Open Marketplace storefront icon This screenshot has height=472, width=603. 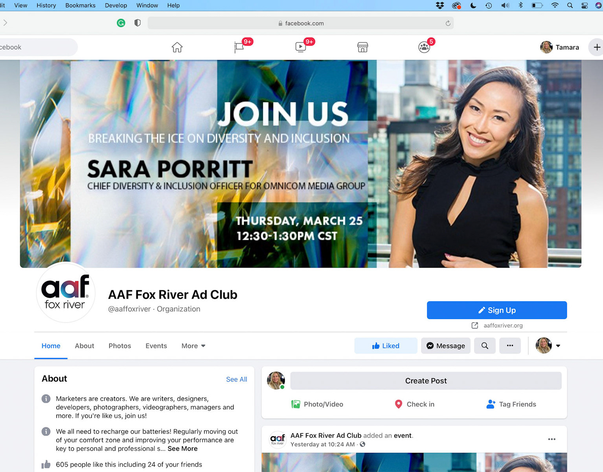tap(362, 47)
